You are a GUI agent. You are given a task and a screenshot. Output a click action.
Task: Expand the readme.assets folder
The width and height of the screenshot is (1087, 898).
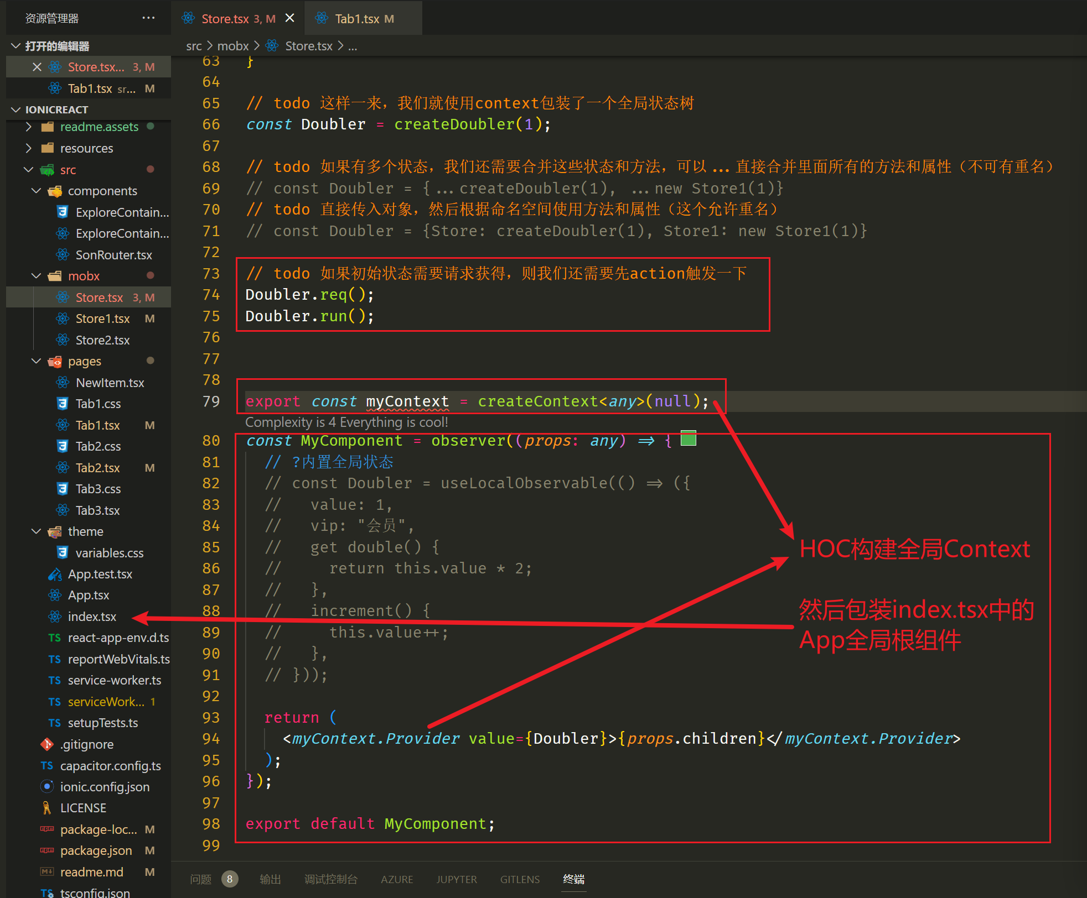click(x=29, y=127)
